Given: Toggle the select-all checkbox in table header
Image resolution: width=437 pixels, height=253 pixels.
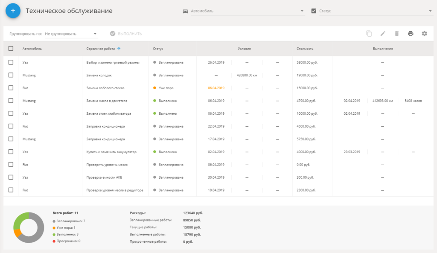Looking at the screenshot, I should click(11, 49).
